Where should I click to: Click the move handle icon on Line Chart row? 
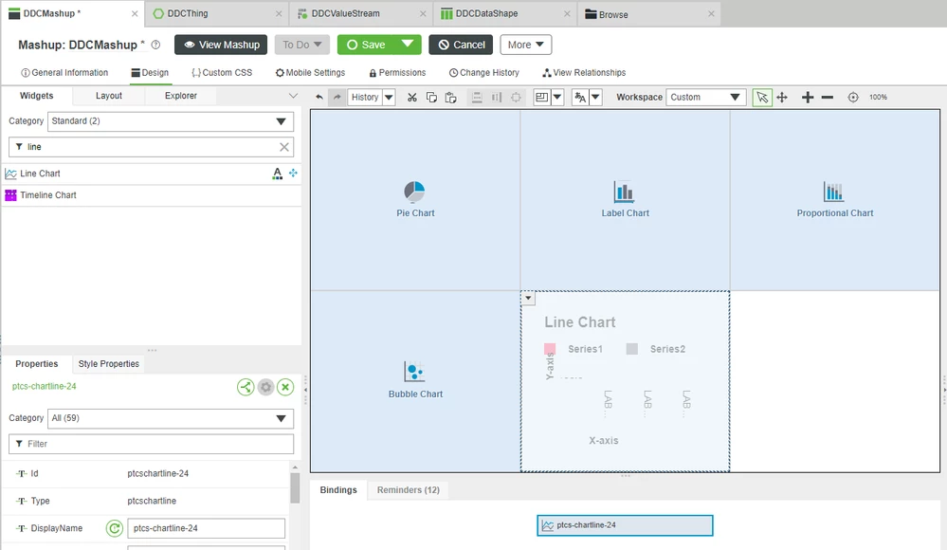293,173
